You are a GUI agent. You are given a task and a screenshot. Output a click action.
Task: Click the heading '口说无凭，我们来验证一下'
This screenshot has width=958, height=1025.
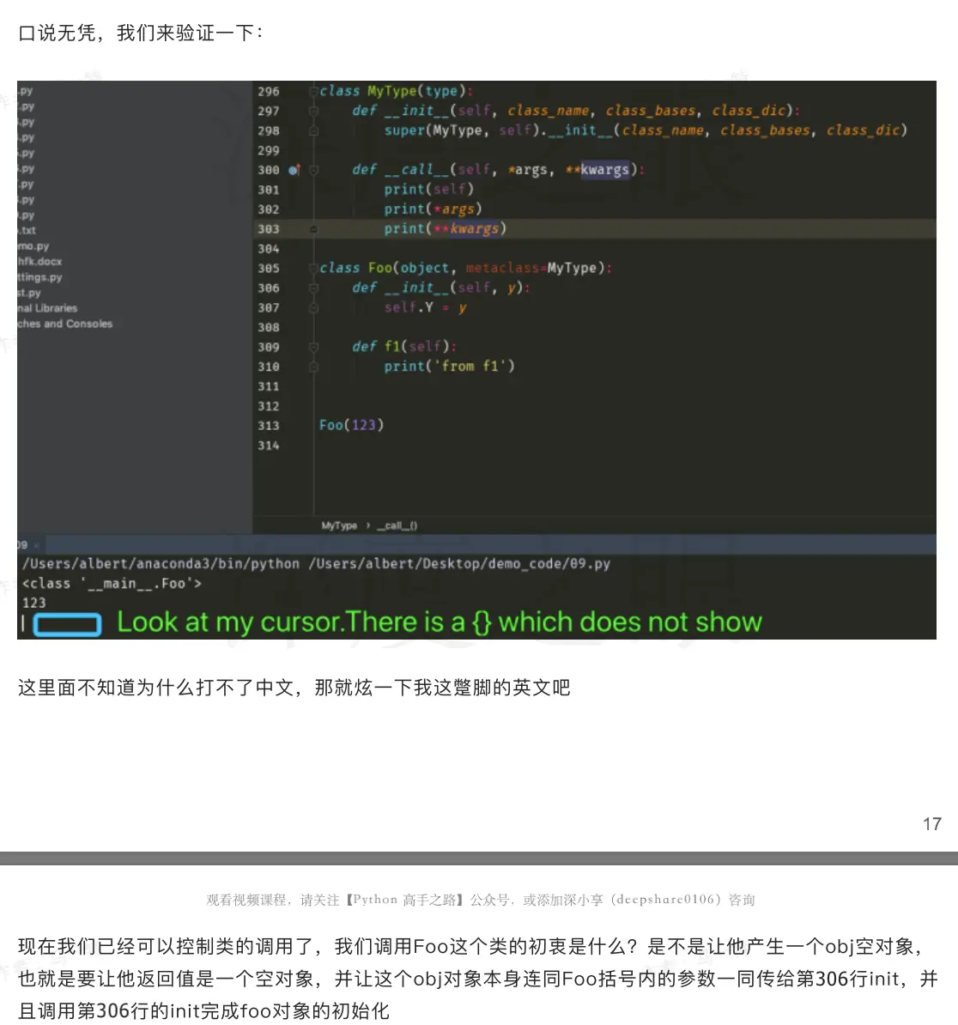click(x=141, y=33)
